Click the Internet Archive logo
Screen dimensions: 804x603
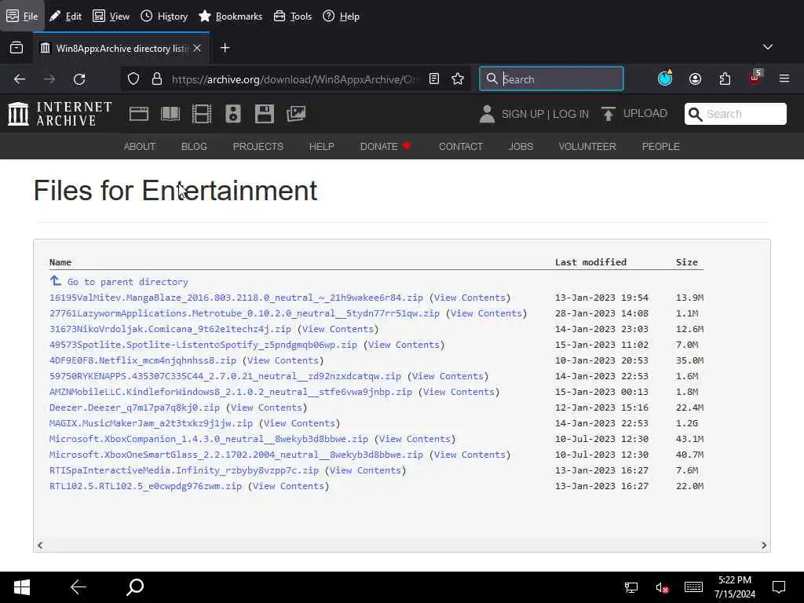[60, 114]
